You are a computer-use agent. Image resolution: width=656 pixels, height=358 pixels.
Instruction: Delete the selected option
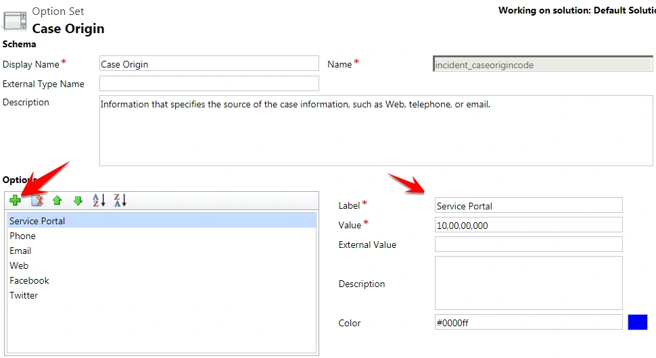point(37,201)
